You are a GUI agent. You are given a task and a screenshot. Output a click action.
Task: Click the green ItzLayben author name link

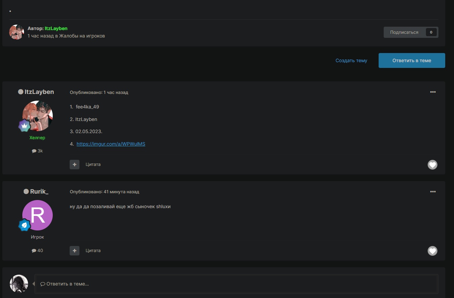tap(56, 28)
